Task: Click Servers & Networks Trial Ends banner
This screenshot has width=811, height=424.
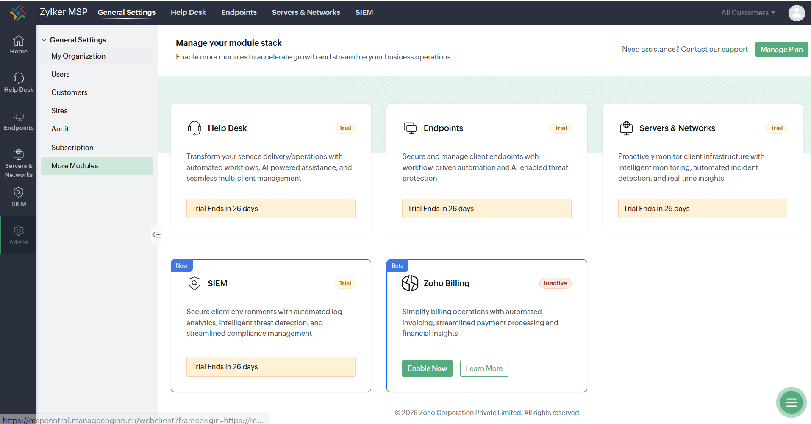Action: (x=703, y=209)
